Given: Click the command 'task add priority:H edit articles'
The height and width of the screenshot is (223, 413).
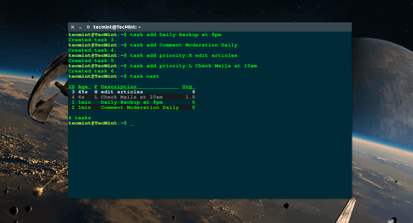Looking at the screenshot, I should click(x=184, y=56).
